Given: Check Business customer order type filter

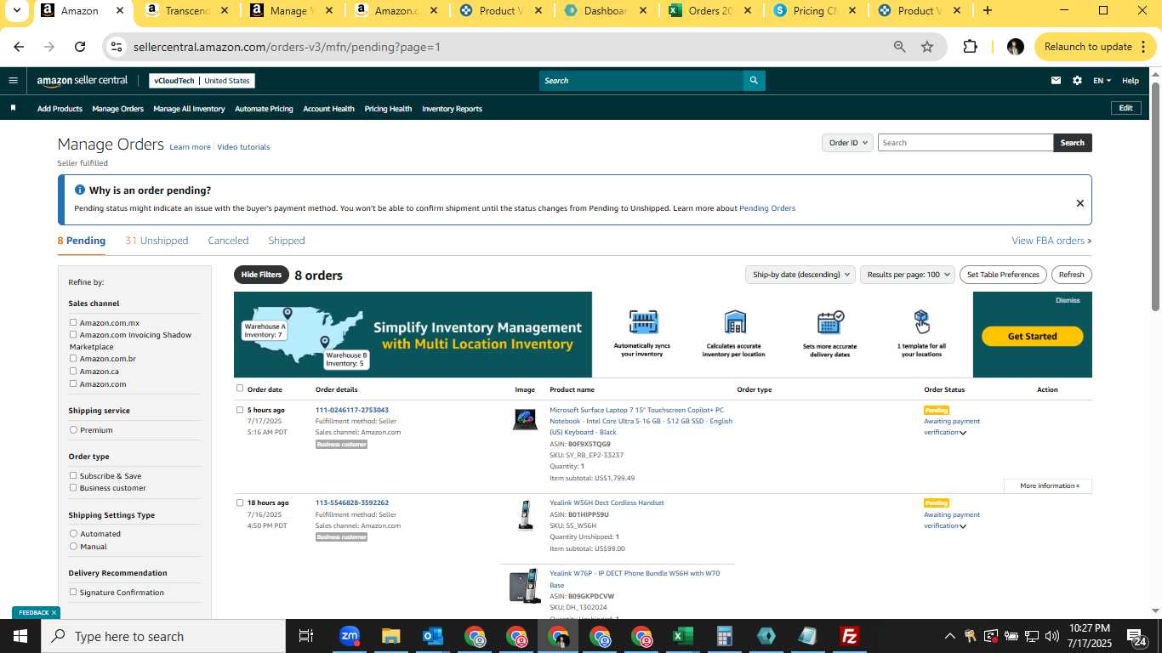Looking at the screenshot, I should [73, 487].
